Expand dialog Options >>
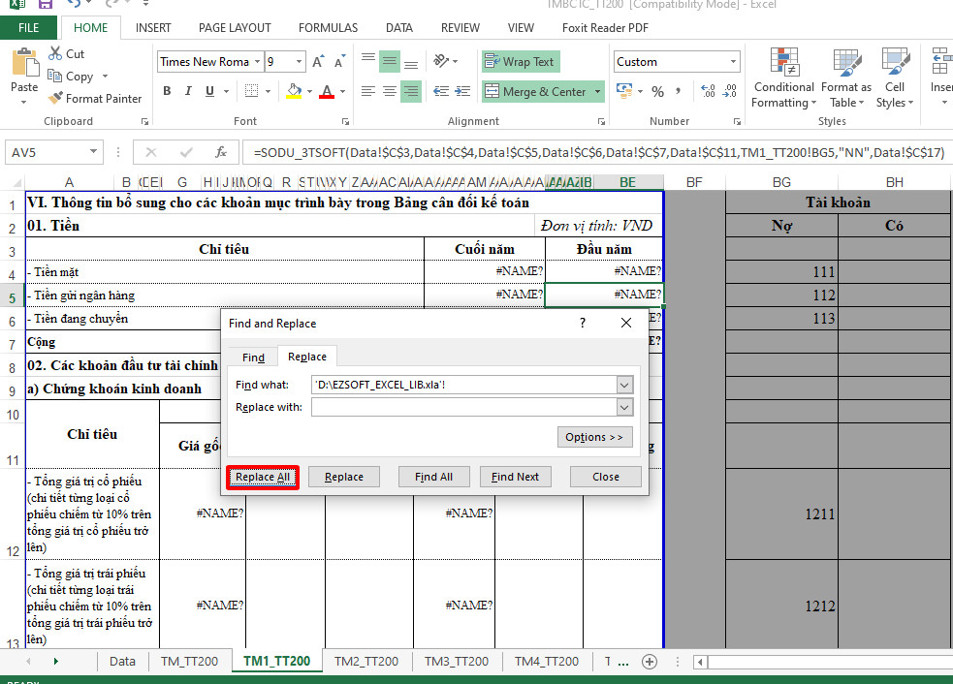The width and height of the screenshot is (953, 684). (x=594, y=437)
